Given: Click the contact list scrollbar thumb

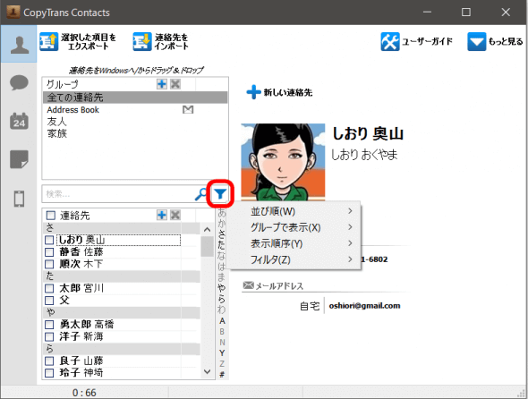Looking at the screenshot, I should point(207,247).
